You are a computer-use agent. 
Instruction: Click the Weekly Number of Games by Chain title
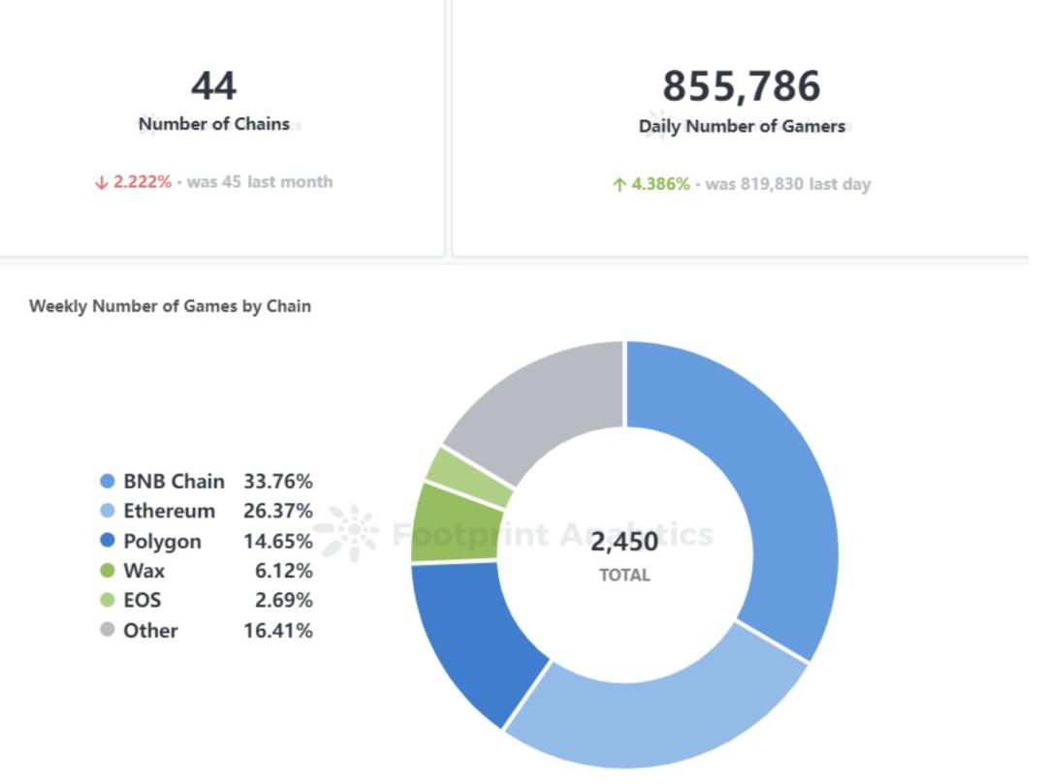pyautogui.click(x=170, y=306)
